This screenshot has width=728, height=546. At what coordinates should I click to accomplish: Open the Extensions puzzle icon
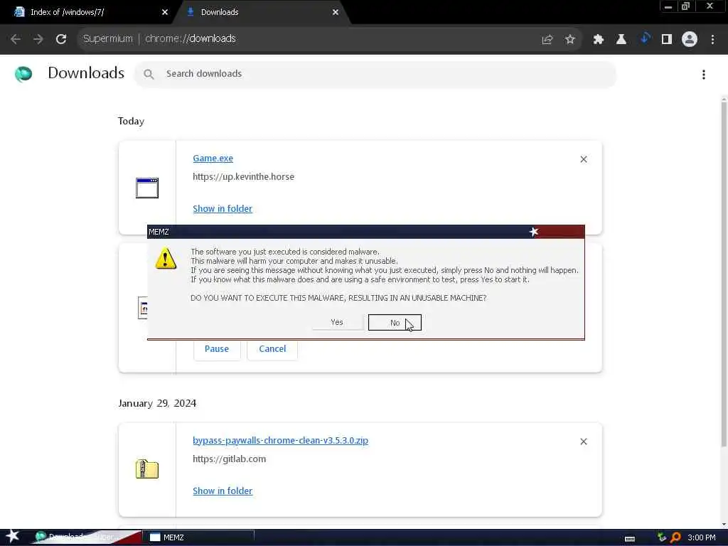point(599,40)
